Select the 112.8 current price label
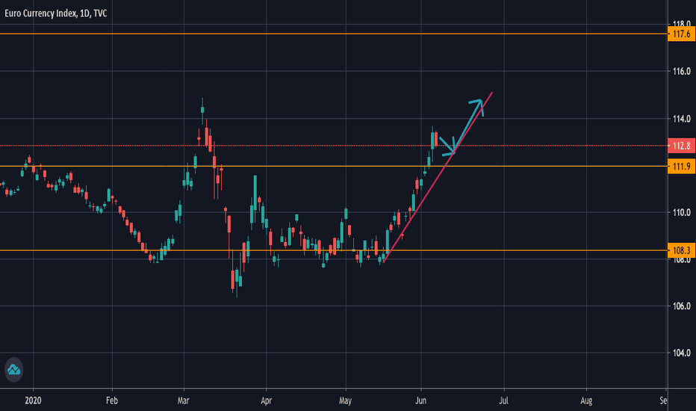Viewport: 696px width, 411px height. [681, 146]
